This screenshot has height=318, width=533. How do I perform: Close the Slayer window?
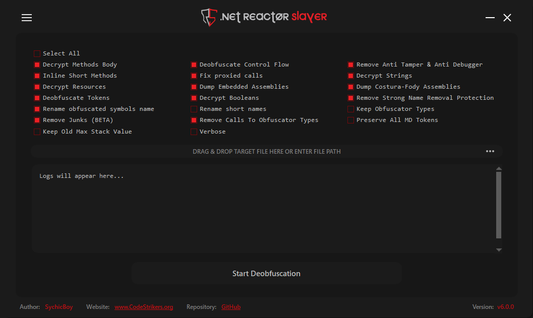coord(507,18)
